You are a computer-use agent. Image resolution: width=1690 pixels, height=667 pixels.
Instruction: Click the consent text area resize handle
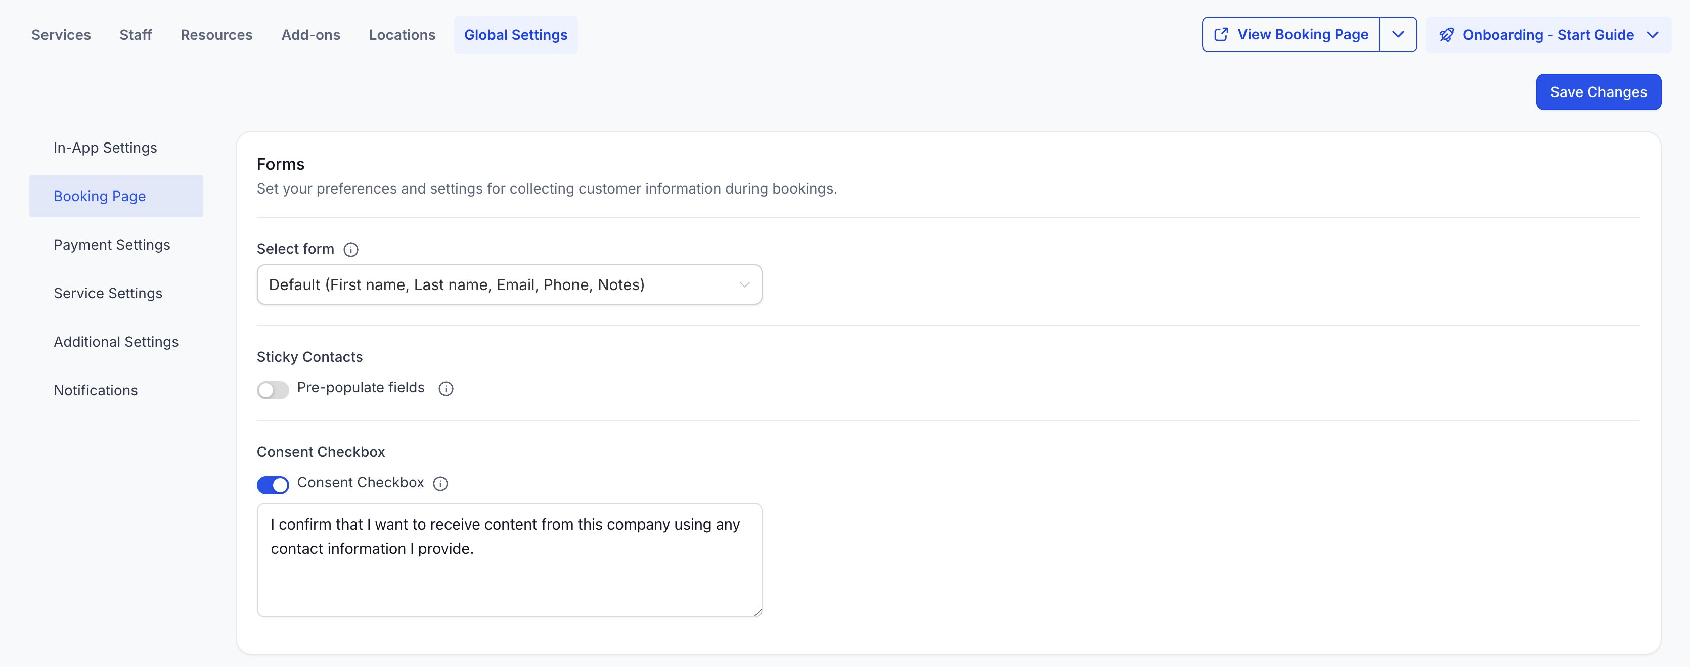coord(757,612)
